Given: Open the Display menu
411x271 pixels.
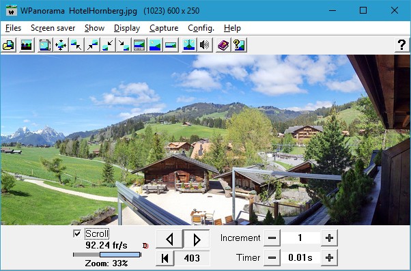Looking at the screenshot, I should click(127, 28).
